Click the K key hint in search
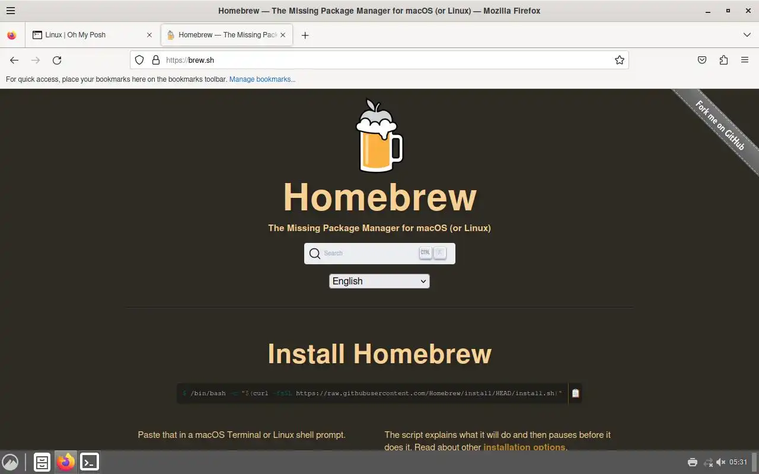 coord(439,252)
